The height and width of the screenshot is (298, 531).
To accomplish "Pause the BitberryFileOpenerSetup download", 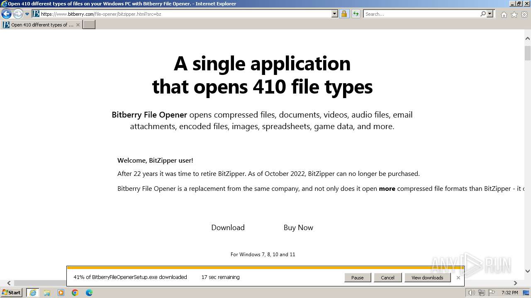I will coord(357,278).
